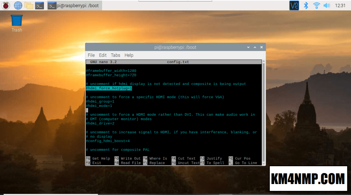Click the clock showing 12:31
This screenshot has width=351, height=195.
(340, 5)
